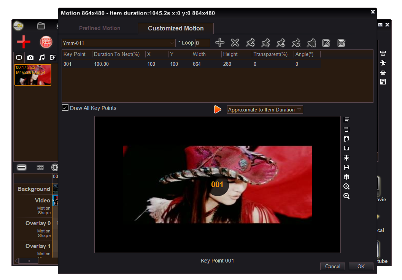The width and height of the screenshot is (402, 280).
Task: Delete key point using the X icon
Action: pos(235,43)
